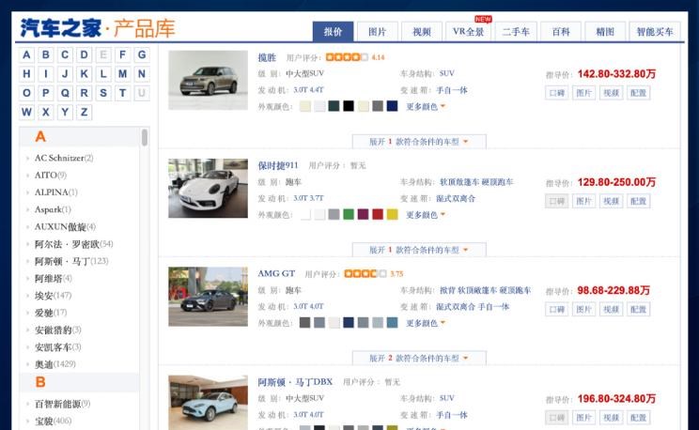Viewport: 699px width, 430px height.
Task: Select letter O in the alphabet index
Action: pos(26,93)
